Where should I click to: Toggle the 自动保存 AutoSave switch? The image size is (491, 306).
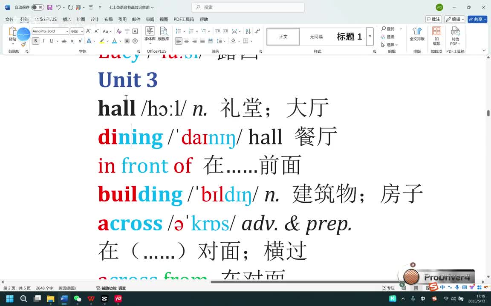[38, 7]
